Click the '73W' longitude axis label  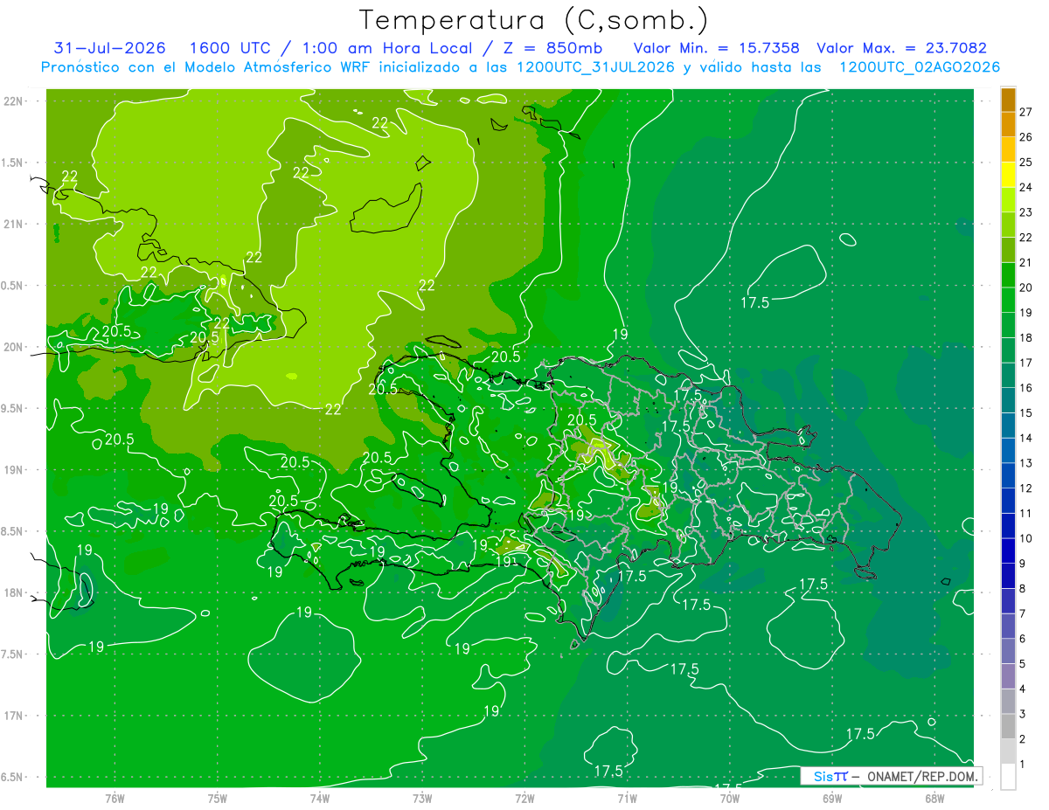[x=422, y=799]
